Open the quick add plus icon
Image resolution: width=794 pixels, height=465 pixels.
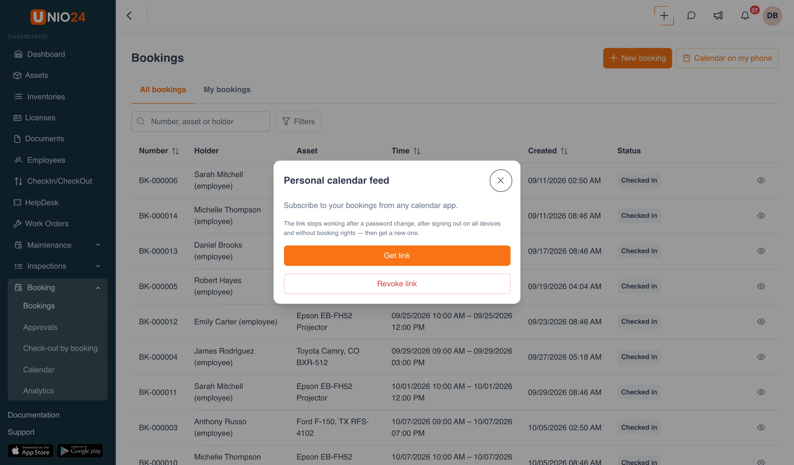[664, 16]
